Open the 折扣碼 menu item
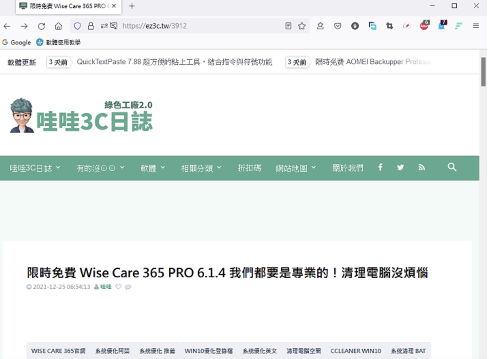 (249, 168)
